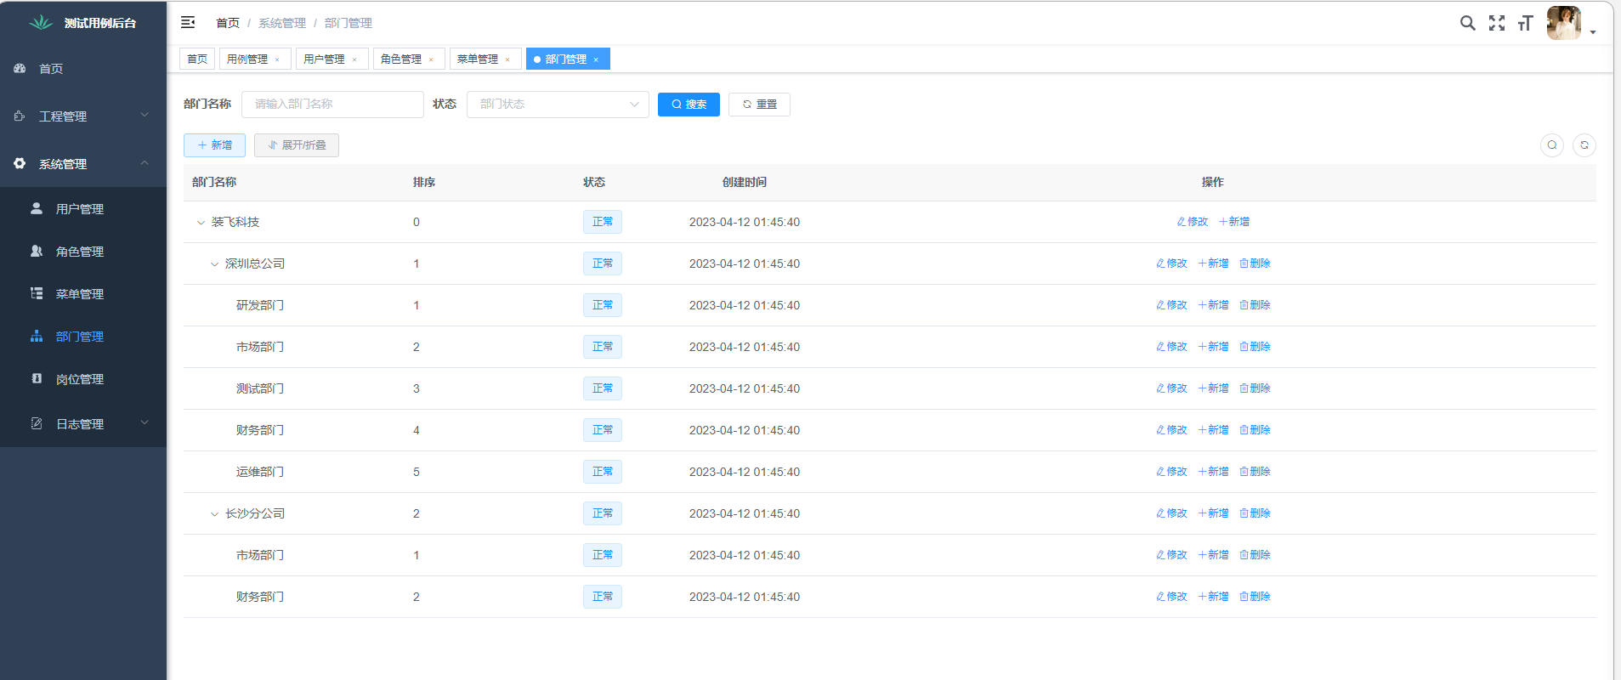
Task: Close the 用例管理 tab
Action: click(x=277, y=59)
